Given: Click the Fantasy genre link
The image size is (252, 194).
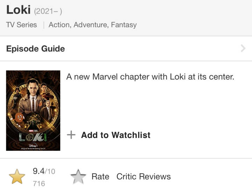Looking at the screenshot, I should (124, 25).
